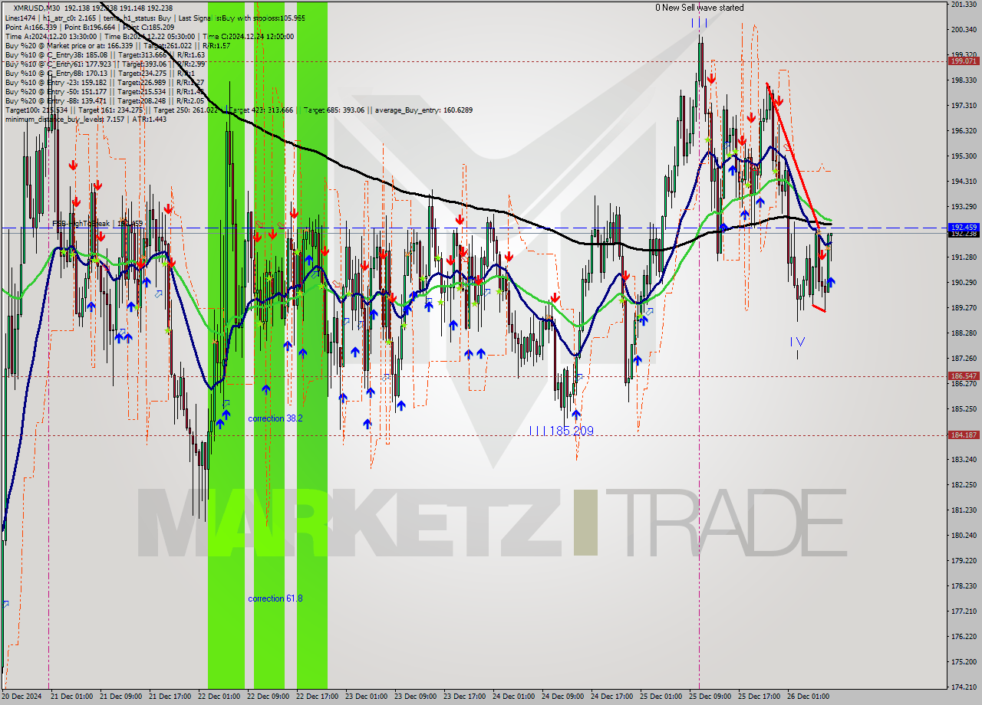
Task: Click the 'I V' wave label
Action: click(x=798, y=341)
